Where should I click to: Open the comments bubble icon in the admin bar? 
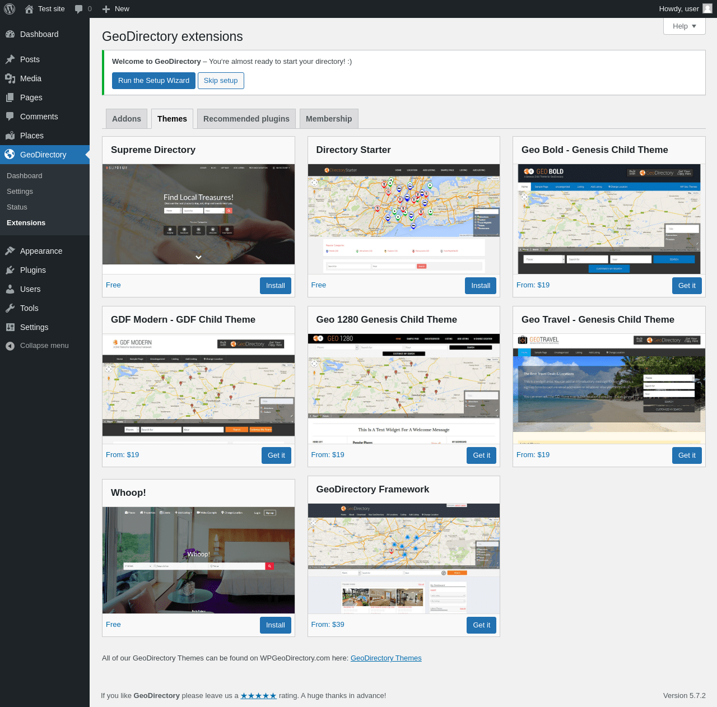pyautogui.click(x=79, y=9)
